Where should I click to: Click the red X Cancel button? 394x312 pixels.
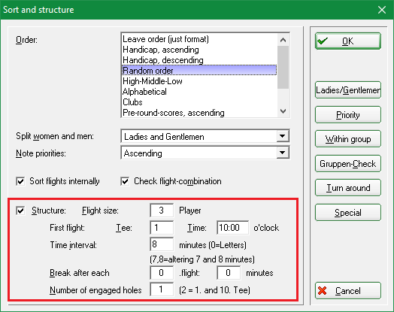point(348,291)
